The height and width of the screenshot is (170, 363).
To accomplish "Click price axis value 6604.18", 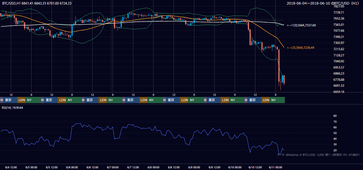I will click(x=339, y=92).
